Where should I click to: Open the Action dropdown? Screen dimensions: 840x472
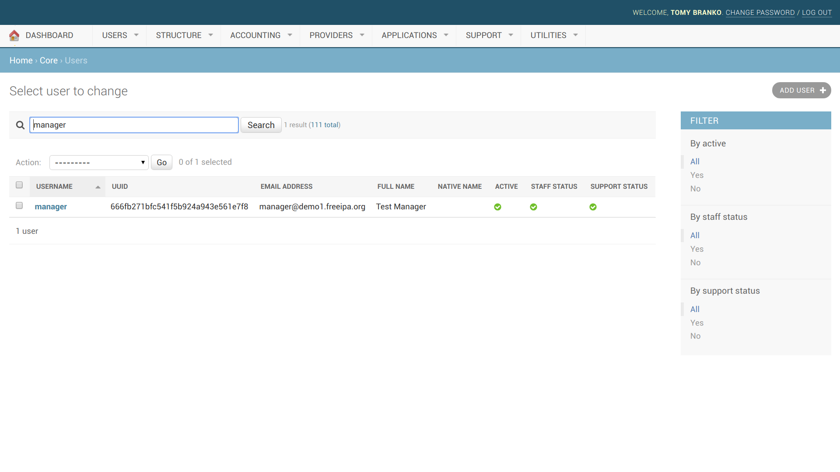pyautogui.click(x=99, y=163)
